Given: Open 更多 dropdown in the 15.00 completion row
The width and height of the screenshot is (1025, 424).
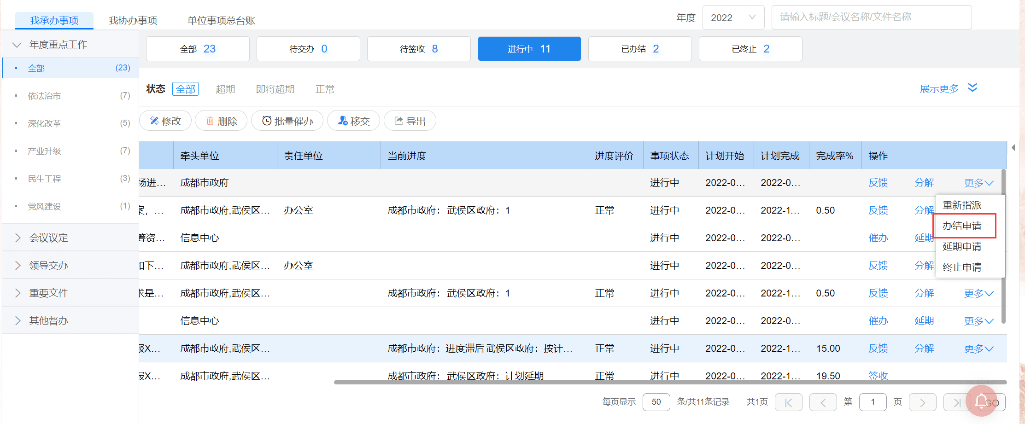Looking at the screenshot, I should [979, 348].
